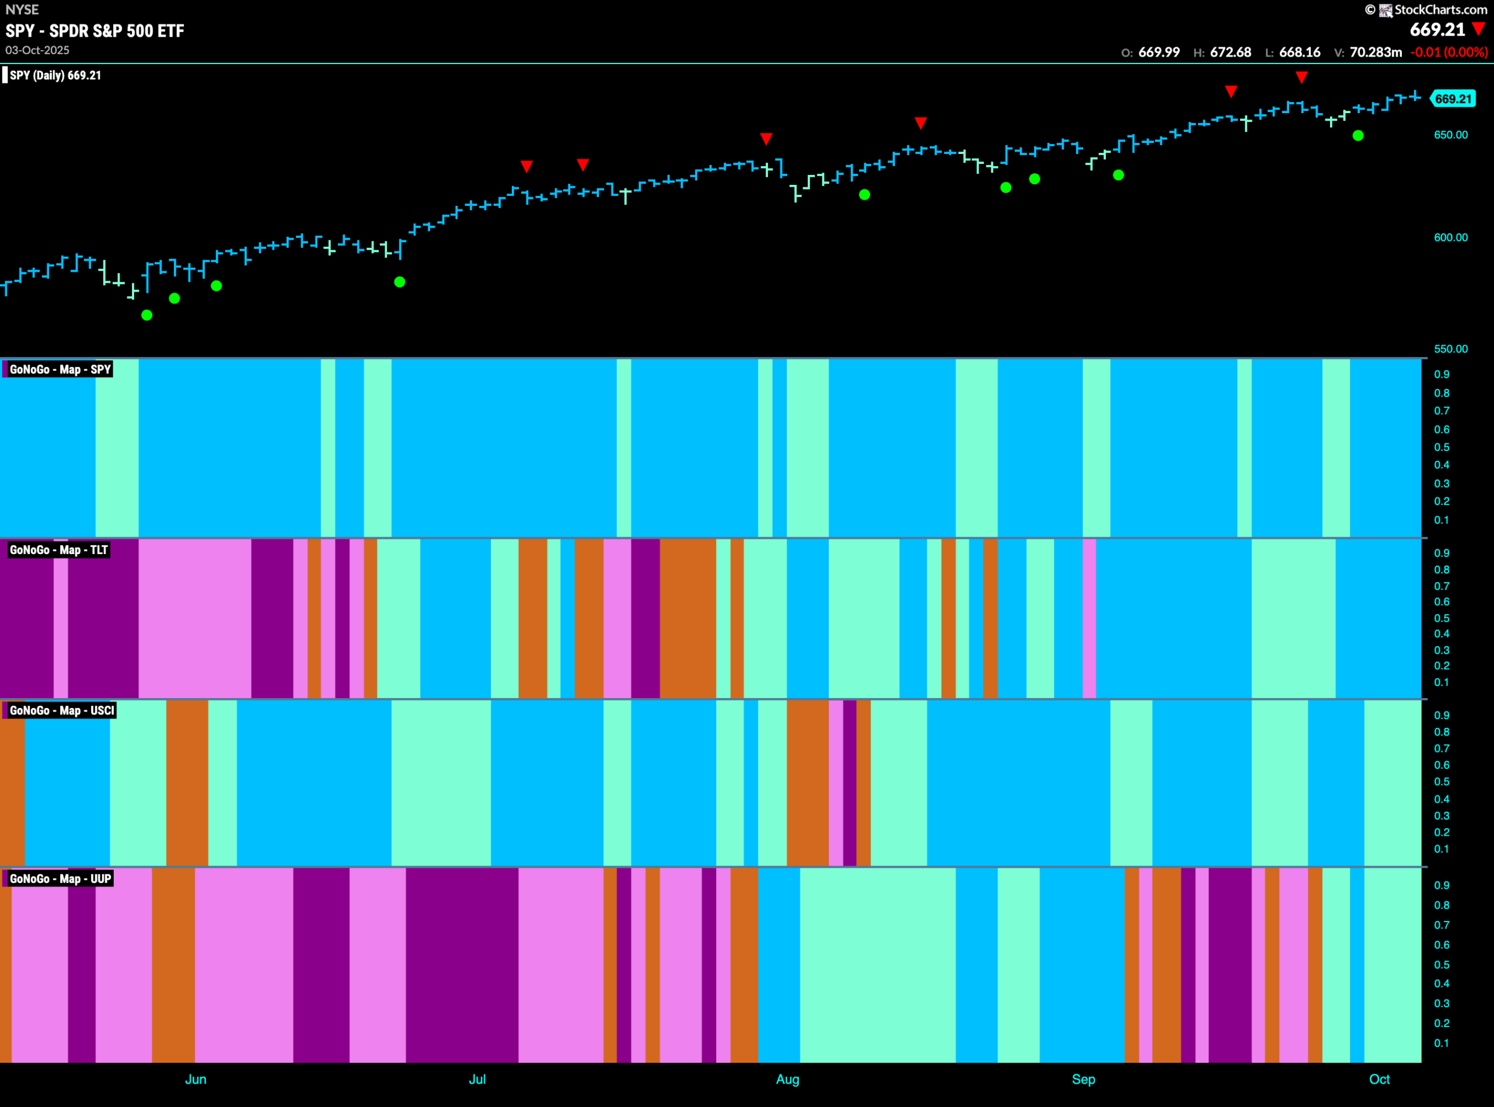Viewport: 1494px width, 1107px height.
Task: Select the GoNoGo - Map - TLT panel label
Action: 58,550
